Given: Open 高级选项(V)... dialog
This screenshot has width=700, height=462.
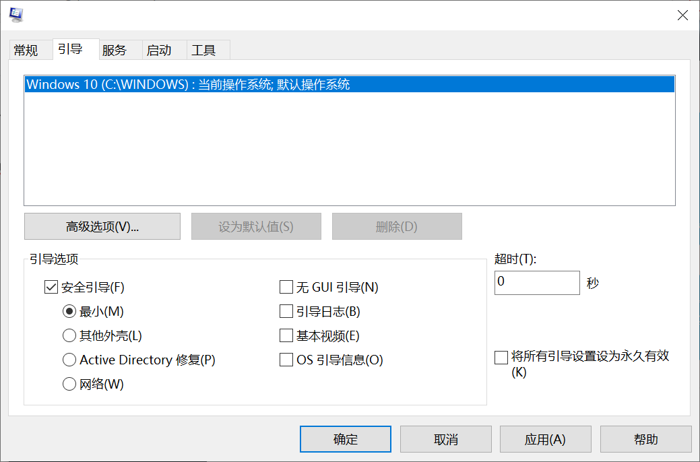Looking at the screenshot, I should (x=102, y=226).
